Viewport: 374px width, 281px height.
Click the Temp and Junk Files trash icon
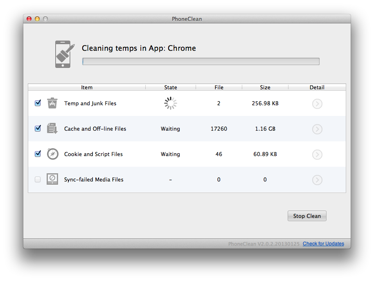52,103
